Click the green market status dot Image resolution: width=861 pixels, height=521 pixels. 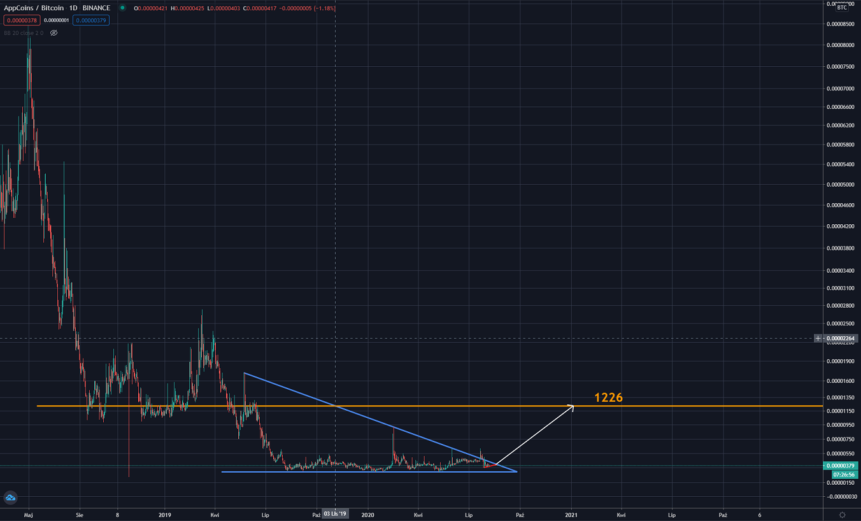point(122,8)
